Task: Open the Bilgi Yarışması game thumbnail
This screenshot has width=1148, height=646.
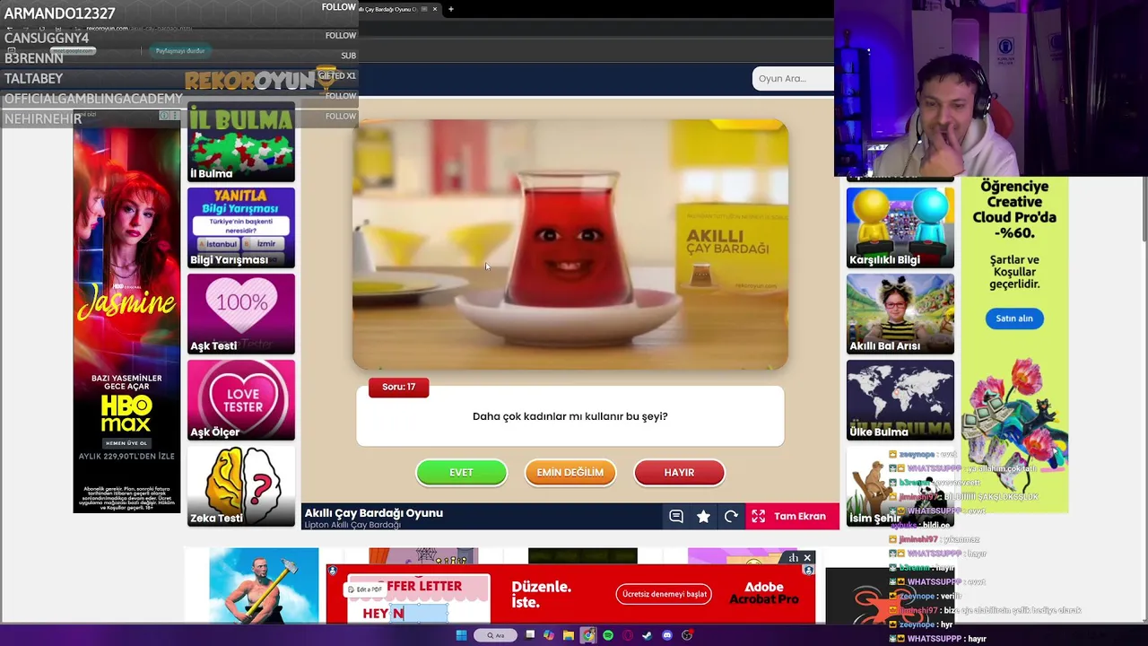Action: [x=241, y=228]
